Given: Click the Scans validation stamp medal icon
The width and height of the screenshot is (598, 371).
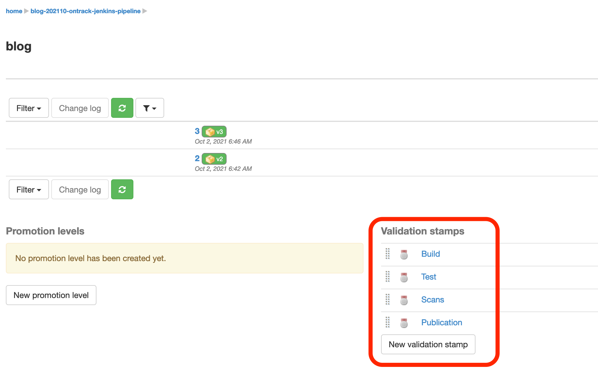Looking at the screenshot, I should click(404, 300).
